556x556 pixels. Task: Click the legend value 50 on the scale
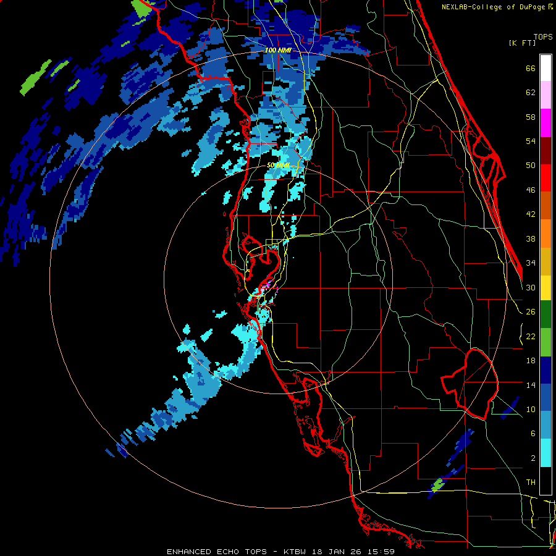pyautogui.click(x=531, y=166)
